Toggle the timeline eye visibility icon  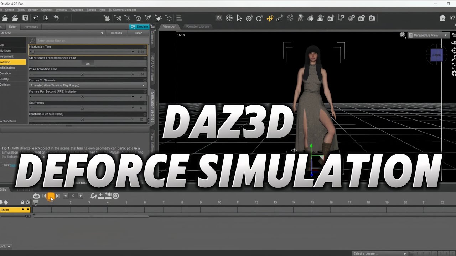point(27,202)
